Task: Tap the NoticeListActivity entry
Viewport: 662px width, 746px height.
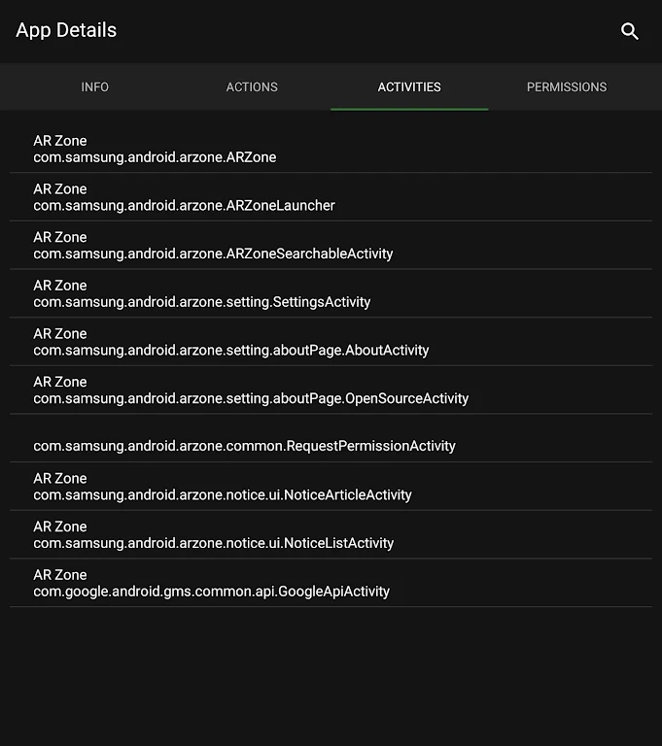Action: (x=213, y=544)
